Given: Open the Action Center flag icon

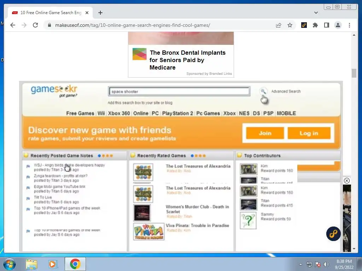Looking at the screenshot, I should [x=318, y=264].
